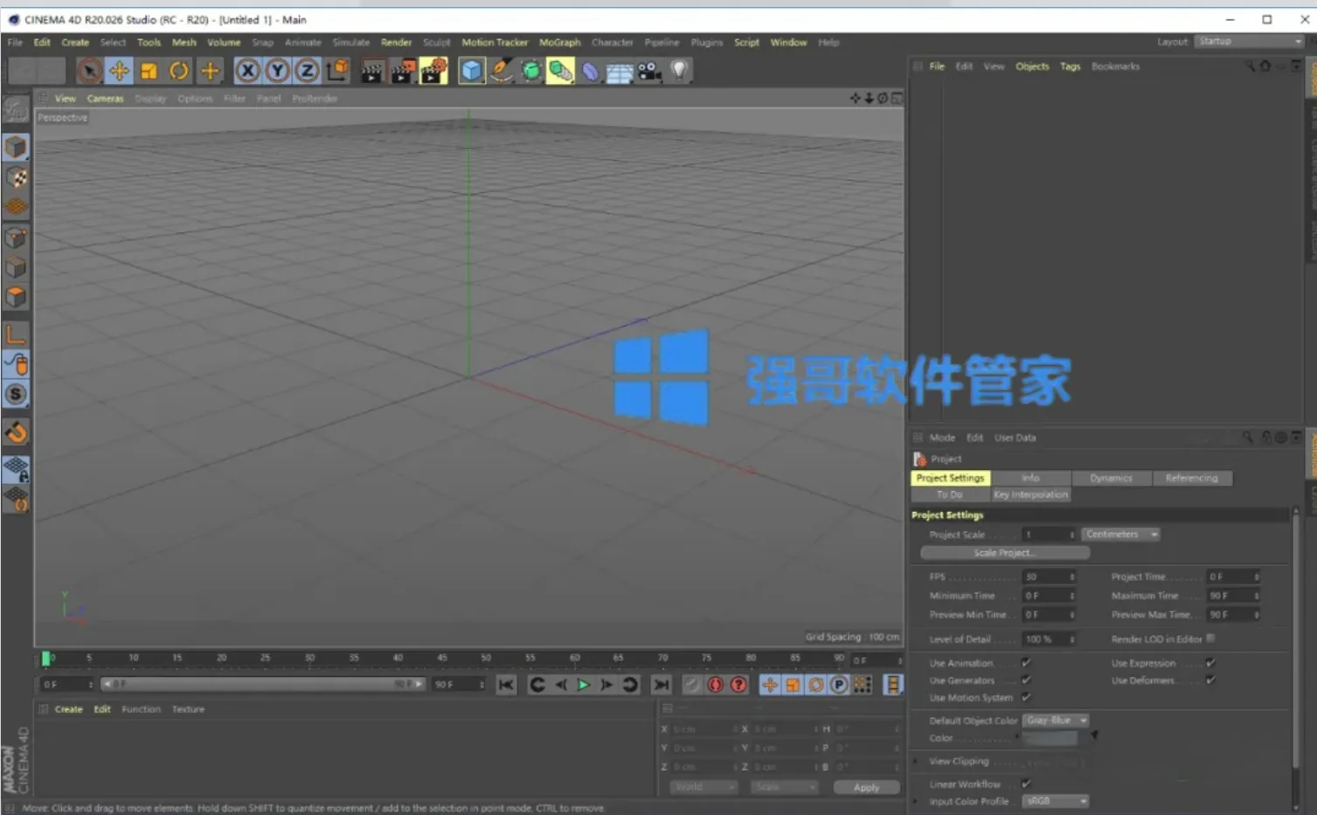Screen dimensions: 1317x815
Task: Click the Maximum Time field
Action: coord(1233,596)
